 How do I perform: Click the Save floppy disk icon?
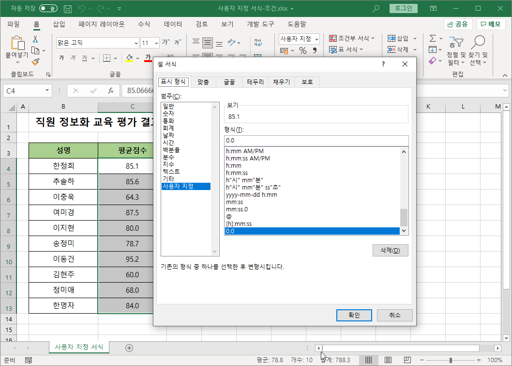coord(68,9)
